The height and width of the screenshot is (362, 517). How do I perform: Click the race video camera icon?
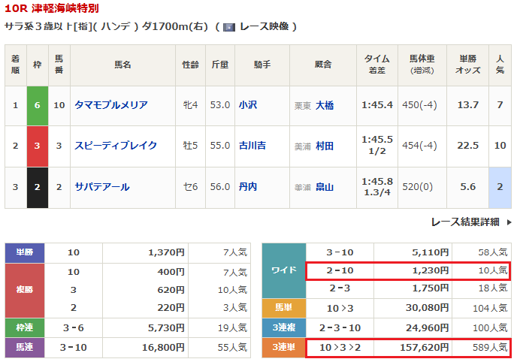(x=230, y=26)
